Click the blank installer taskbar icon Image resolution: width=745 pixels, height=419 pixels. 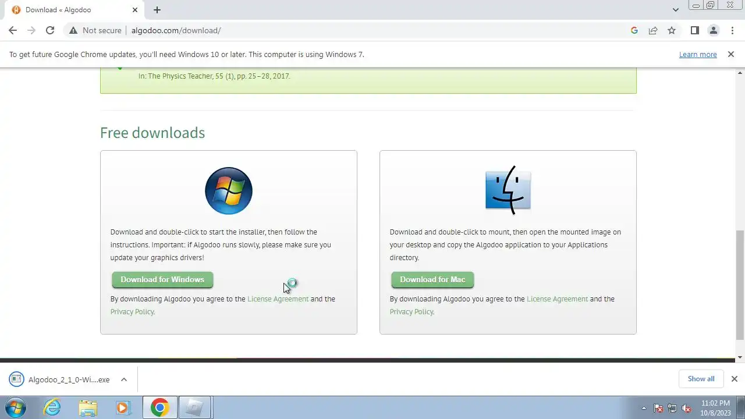pyautogui.click(x=195, y=407)
